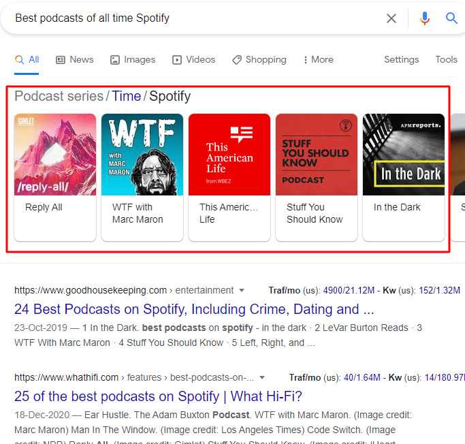Open the Videos tab
The width and height of the screenshot is (465, 444).
point(193,60)
